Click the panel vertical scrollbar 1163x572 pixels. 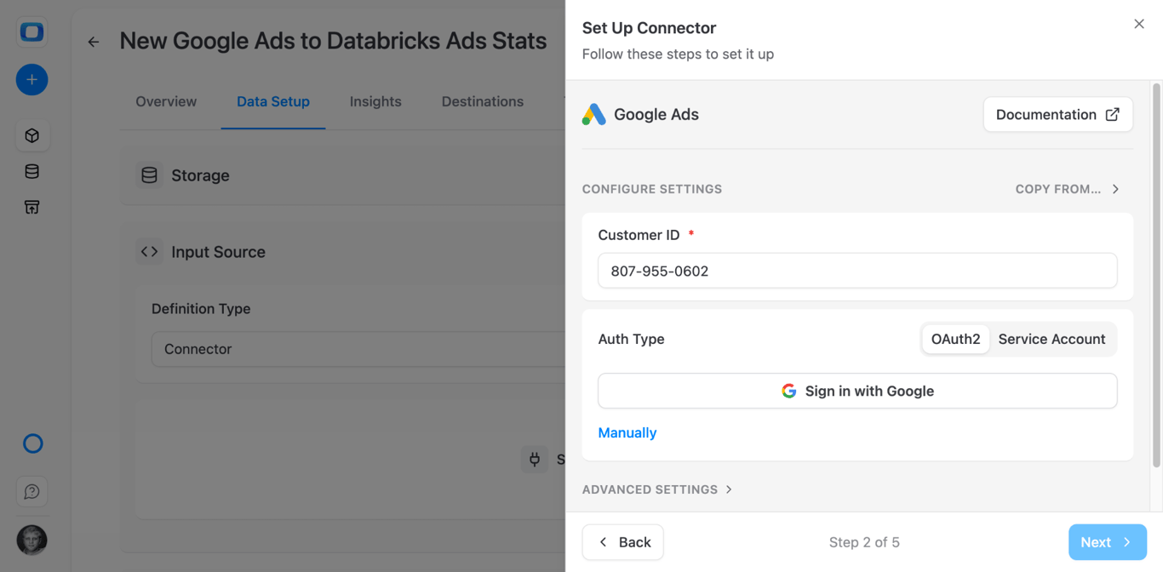1156,275
